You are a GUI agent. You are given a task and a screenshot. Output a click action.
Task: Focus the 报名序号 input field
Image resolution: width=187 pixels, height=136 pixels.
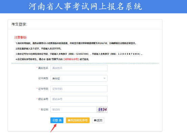(x=79, y=99)
